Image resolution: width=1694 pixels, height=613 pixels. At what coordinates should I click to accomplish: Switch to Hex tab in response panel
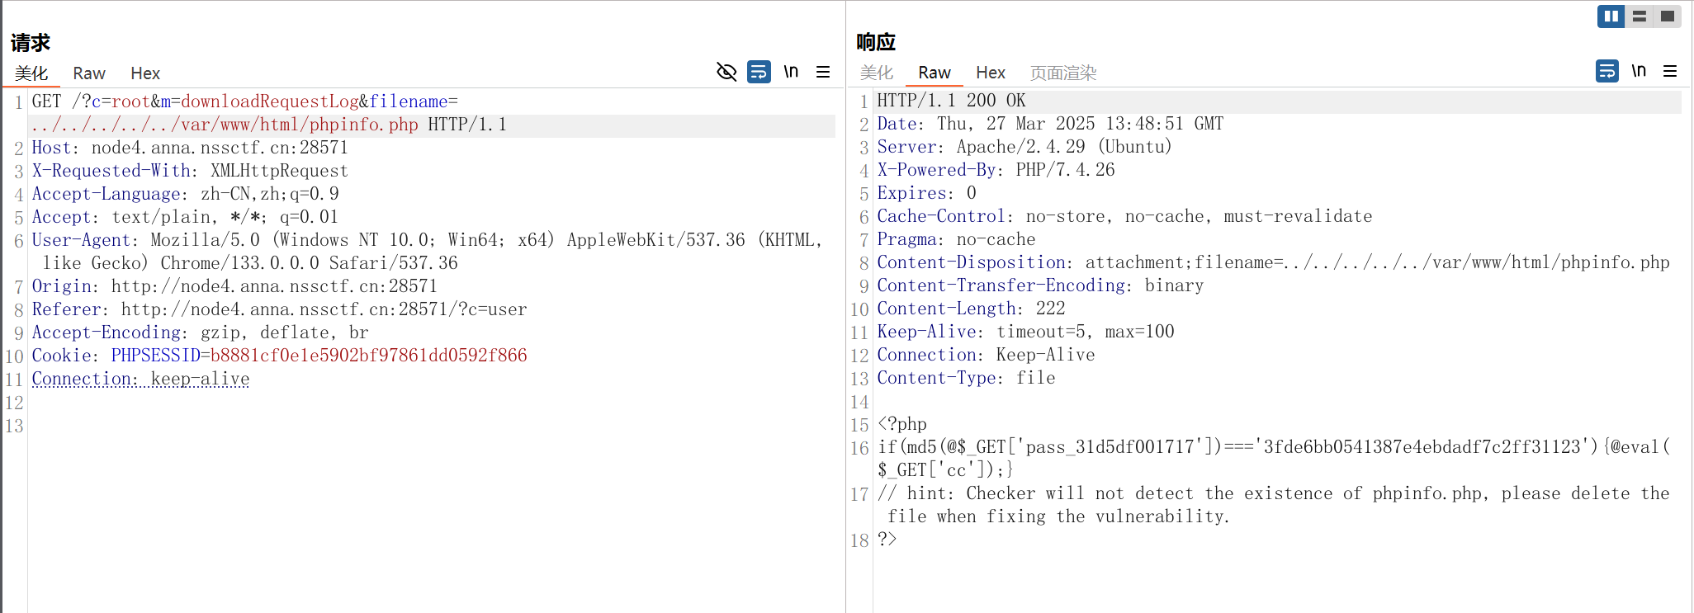coord(991,73)
